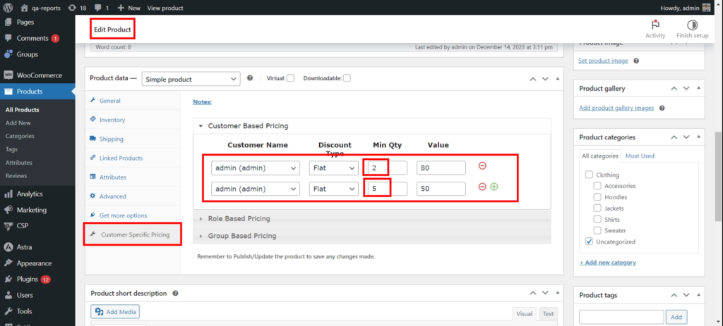Click the Add Media button
The image size is (723, 326).
tap(116, 312)
